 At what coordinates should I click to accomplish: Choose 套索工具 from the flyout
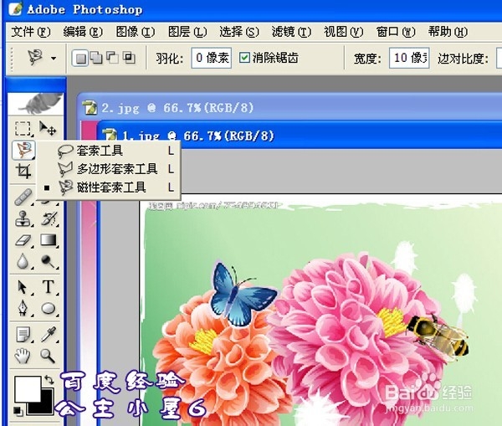point(109,151)
